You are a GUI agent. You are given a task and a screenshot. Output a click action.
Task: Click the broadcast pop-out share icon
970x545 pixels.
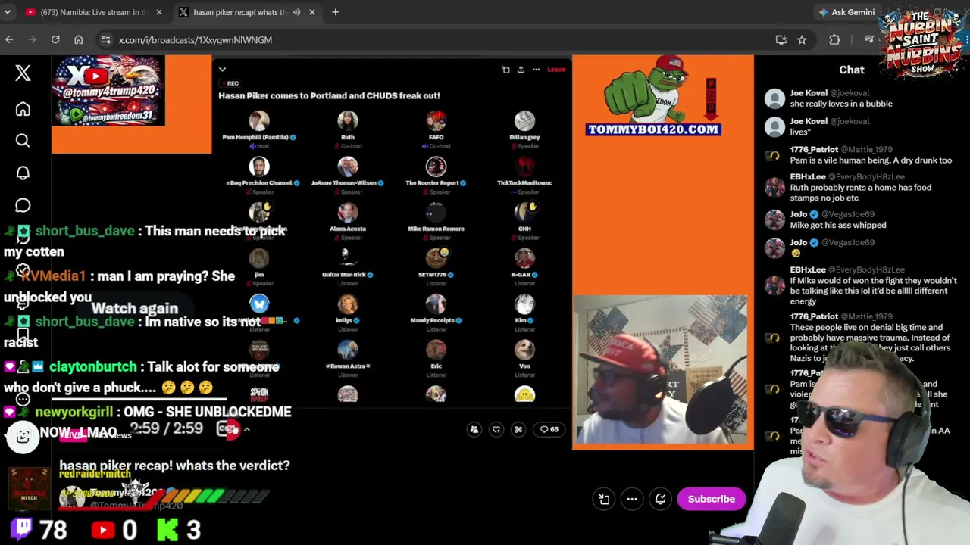pyautogui.click(x=604, y=499)
